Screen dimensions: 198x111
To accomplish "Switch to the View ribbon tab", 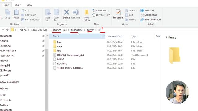I will point(29,5).
